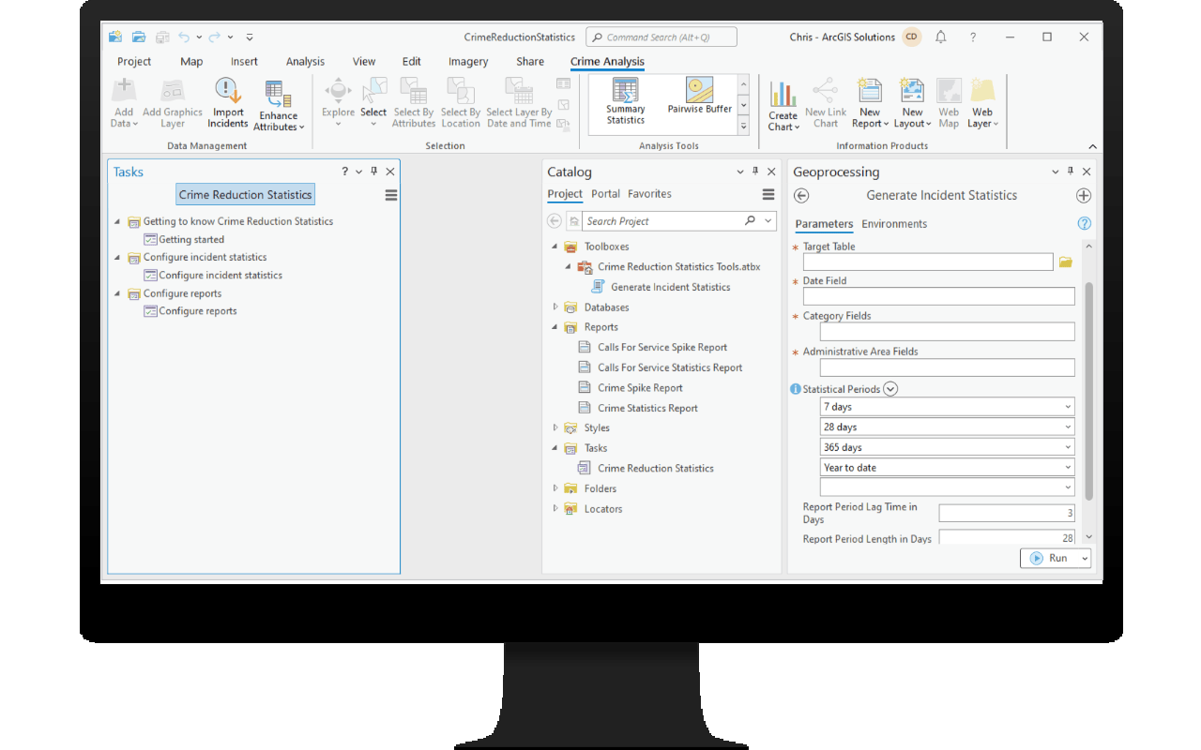Expand the Folders tree node
This screenshot has height=750, width=1201.
pyautogui.click(x=555, y=488)
